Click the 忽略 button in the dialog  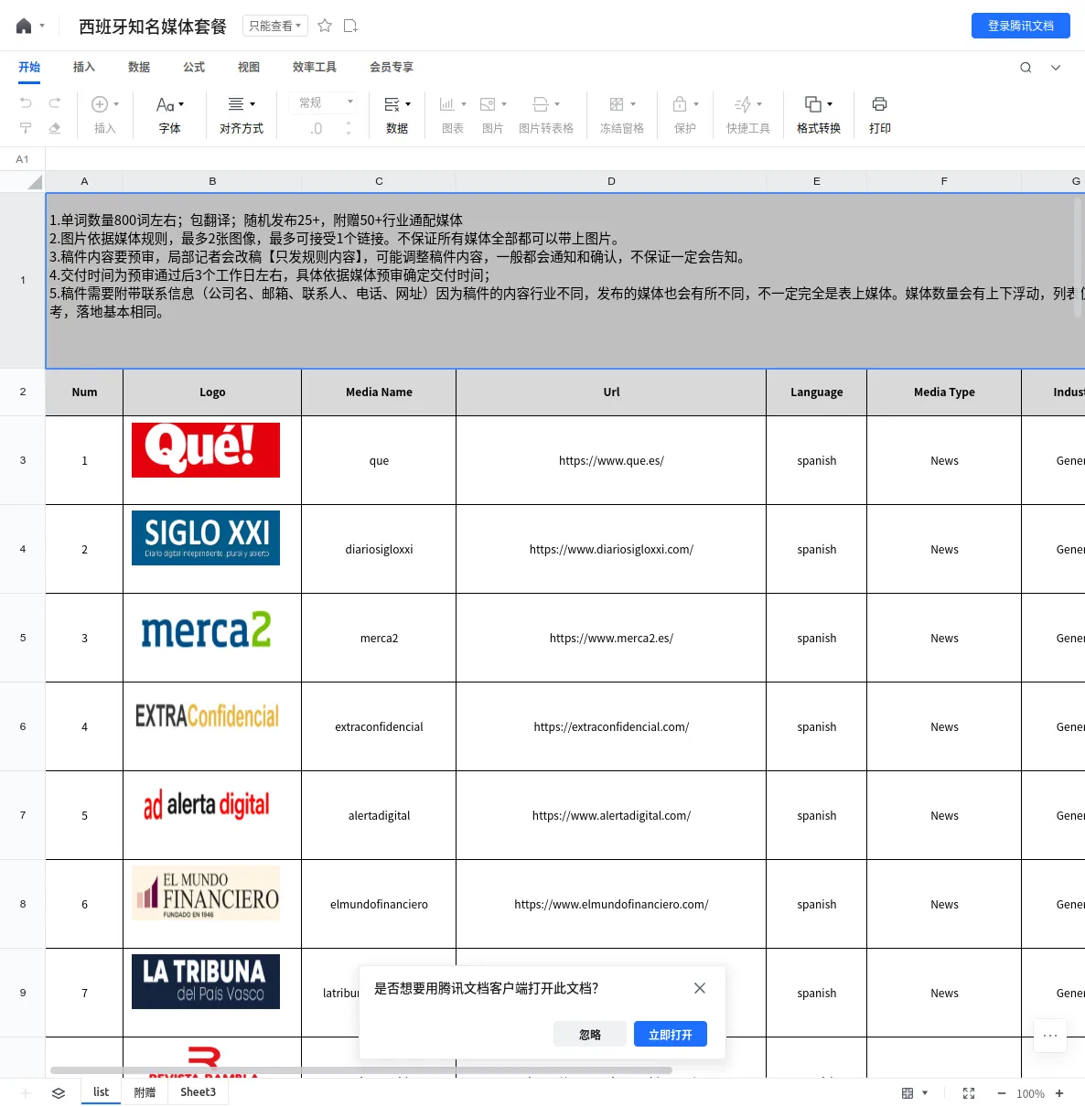(x=590, y=1035)
